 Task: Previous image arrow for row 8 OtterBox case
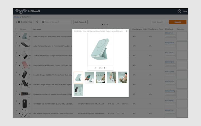pyautogui.click(x=19, y=104)
